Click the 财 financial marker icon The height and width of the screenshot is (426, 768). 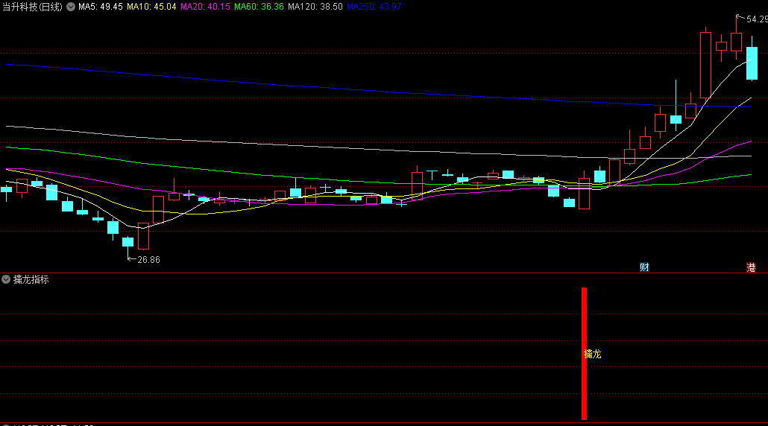tap(644, 267)
